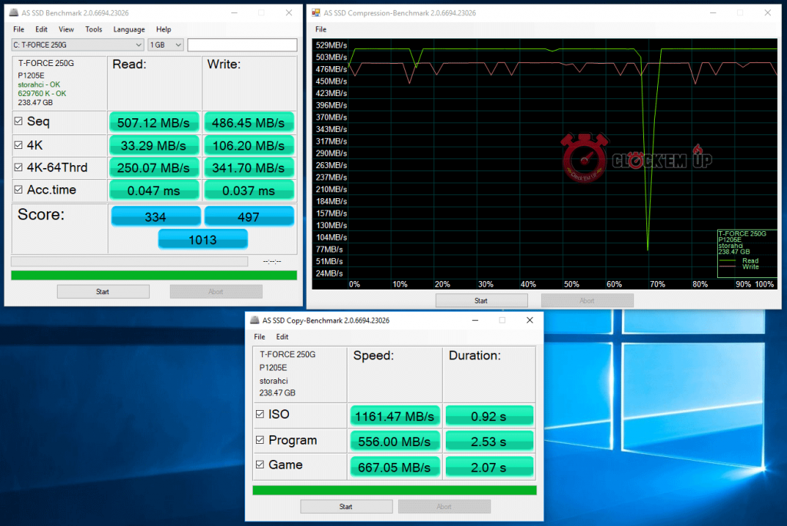The width and height of the screenshot is (787, 526).
Task: Toggle the 4K-64Thrd test checkbox
Action: [18, 167]
